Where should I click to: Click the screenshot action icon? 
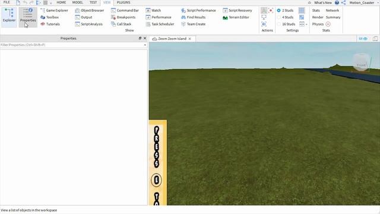(x=264, y=11)
